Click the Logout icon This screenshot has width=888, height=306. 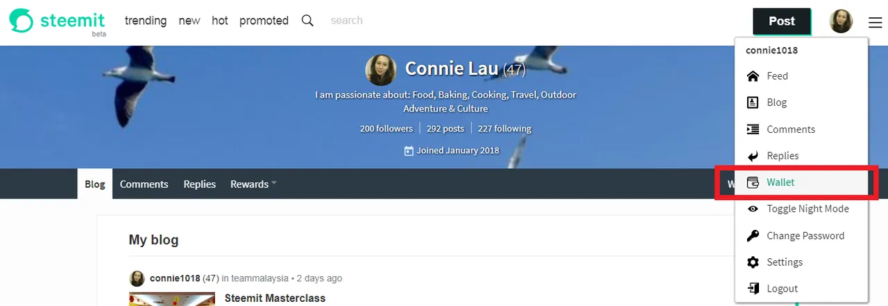pyautogui.click(x=753, y=289)
